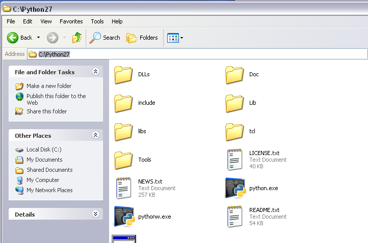
Task: Select the include folder icon
Action: (123, 103)
